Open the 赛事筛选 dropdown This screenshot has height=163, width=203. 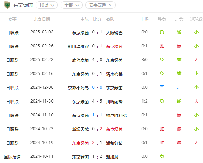tap(100, 5)
